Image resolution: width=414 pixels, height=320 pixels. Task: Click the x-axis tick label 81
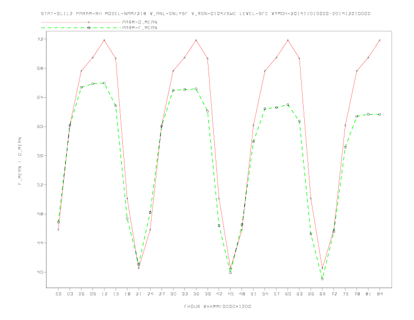369,294
